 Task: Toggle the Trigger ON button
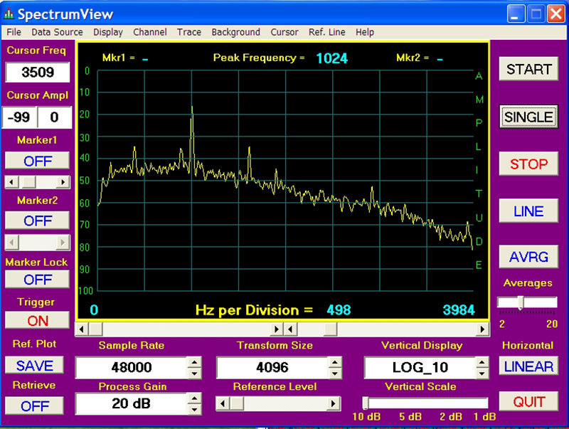click(x=38, y=321)
